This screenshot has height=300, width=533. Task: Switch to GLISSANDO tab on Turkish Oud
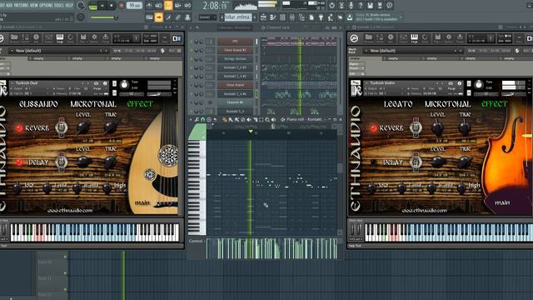38,104
